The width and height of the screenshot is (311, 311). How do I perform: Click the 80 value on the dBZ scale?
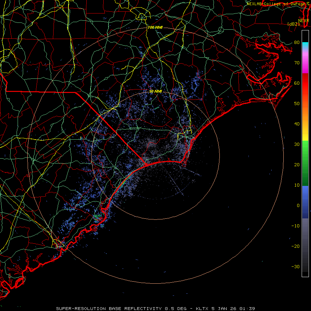pyautogui.click(x=297, y=43)
